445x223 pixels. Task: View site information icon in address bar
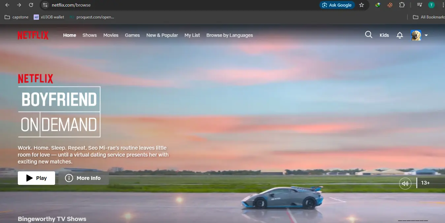(x=46, y=5)
